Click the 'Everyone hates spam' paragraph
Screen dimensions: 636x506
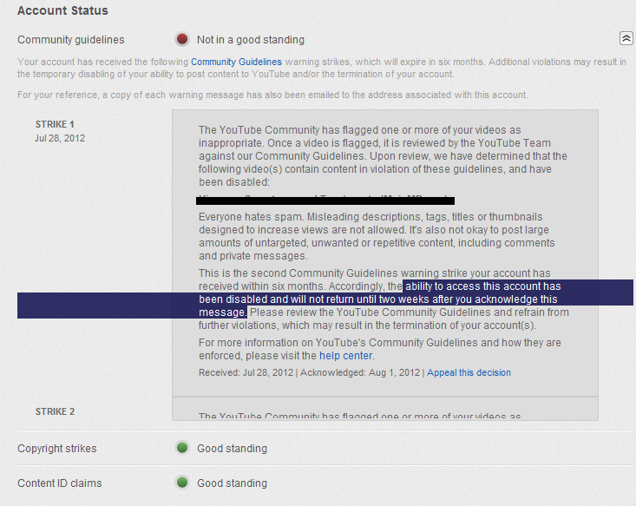tap(377, 236)
